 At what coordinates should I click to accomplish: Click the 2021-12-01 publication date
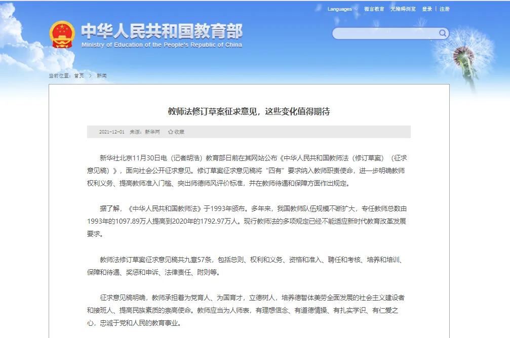click(111, 132)
